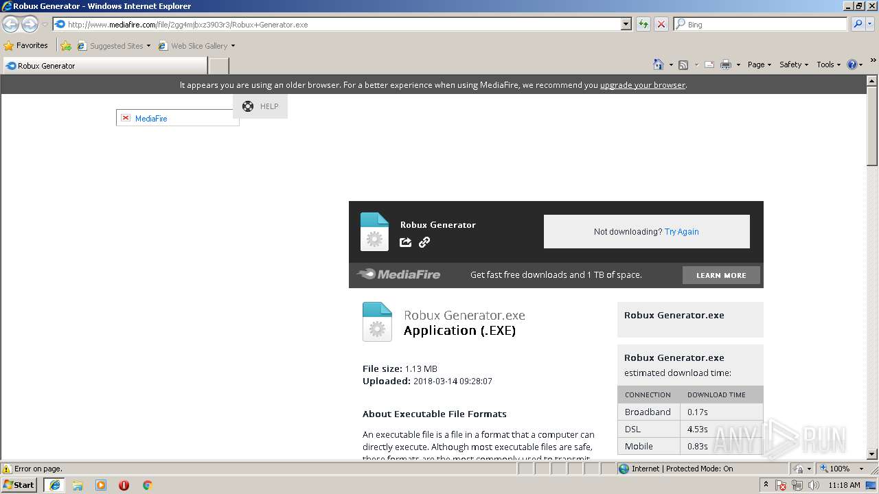This screenshot has width=879, height=494.
Task: Expand the Web Slice Gallery dropdown
Action: 233,46
